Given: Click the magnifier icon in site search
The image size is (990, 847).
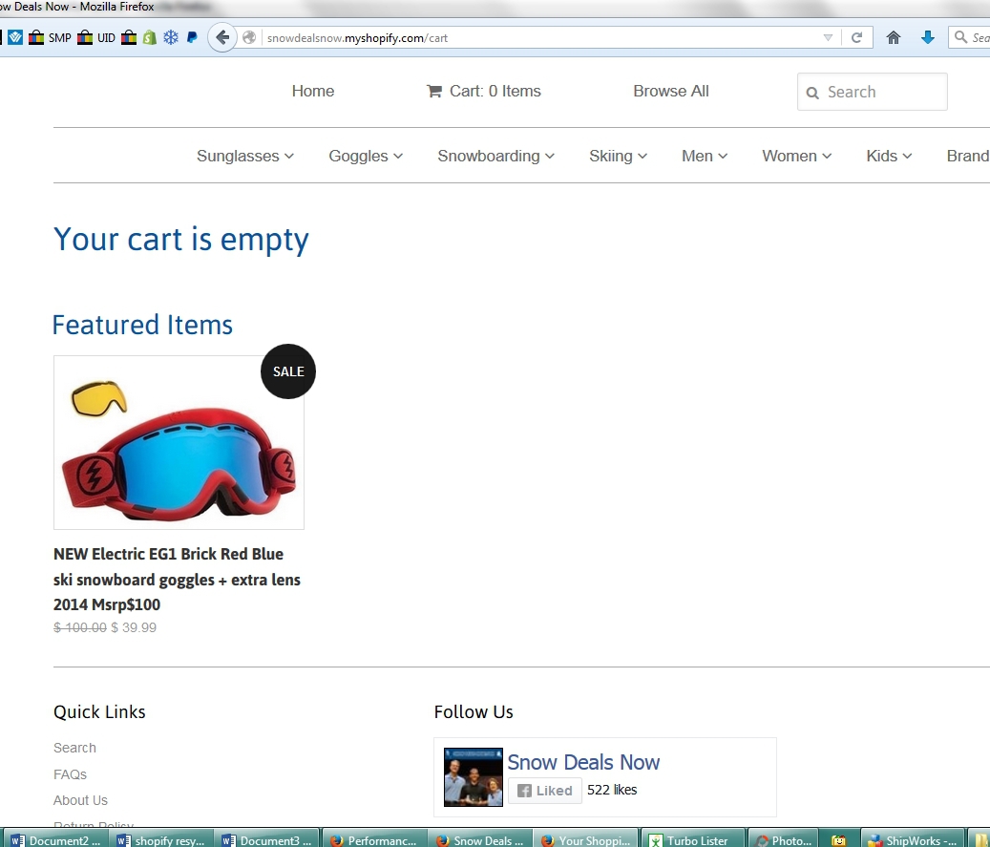Looking at the screenshot, I should tap(812, 93).
